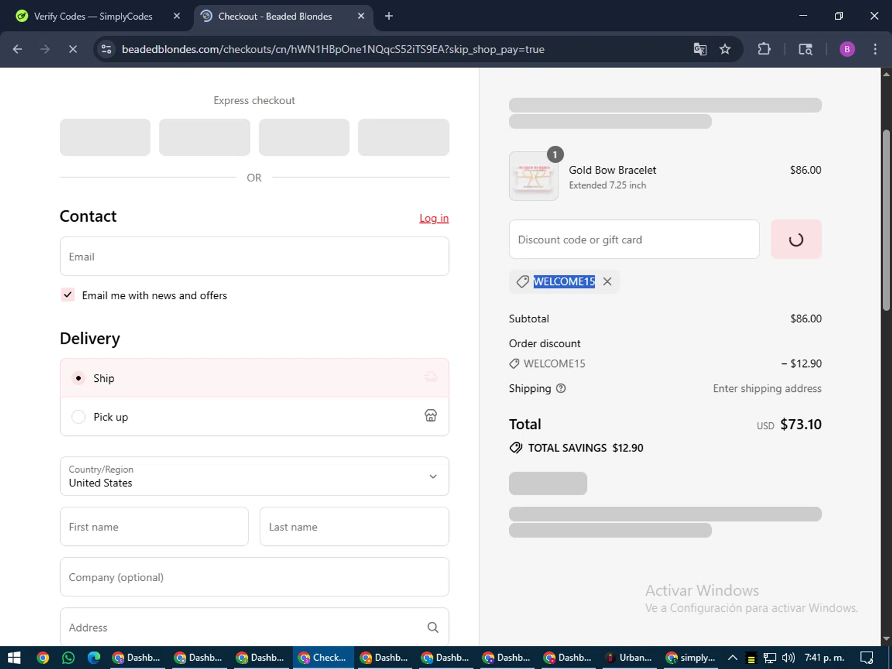Toggle Email me with news and offers
Image resolution: width=892 pixels, height=669 pixels.
(68, 295)
